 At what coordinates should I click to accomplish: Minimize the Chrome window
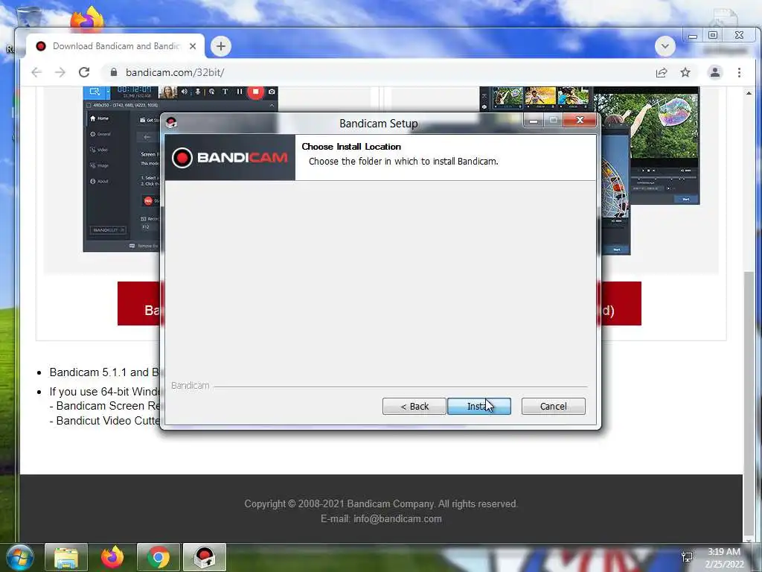(693, 36)
